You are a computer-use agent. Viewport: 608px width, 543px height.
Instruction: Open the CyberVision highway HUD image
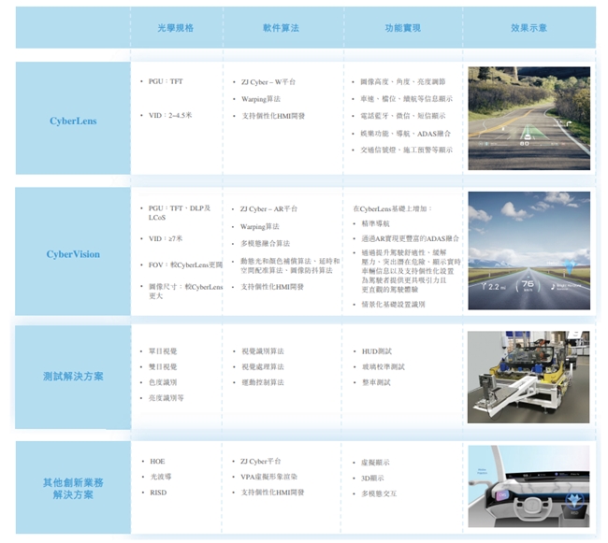click(x=528, y=250)
